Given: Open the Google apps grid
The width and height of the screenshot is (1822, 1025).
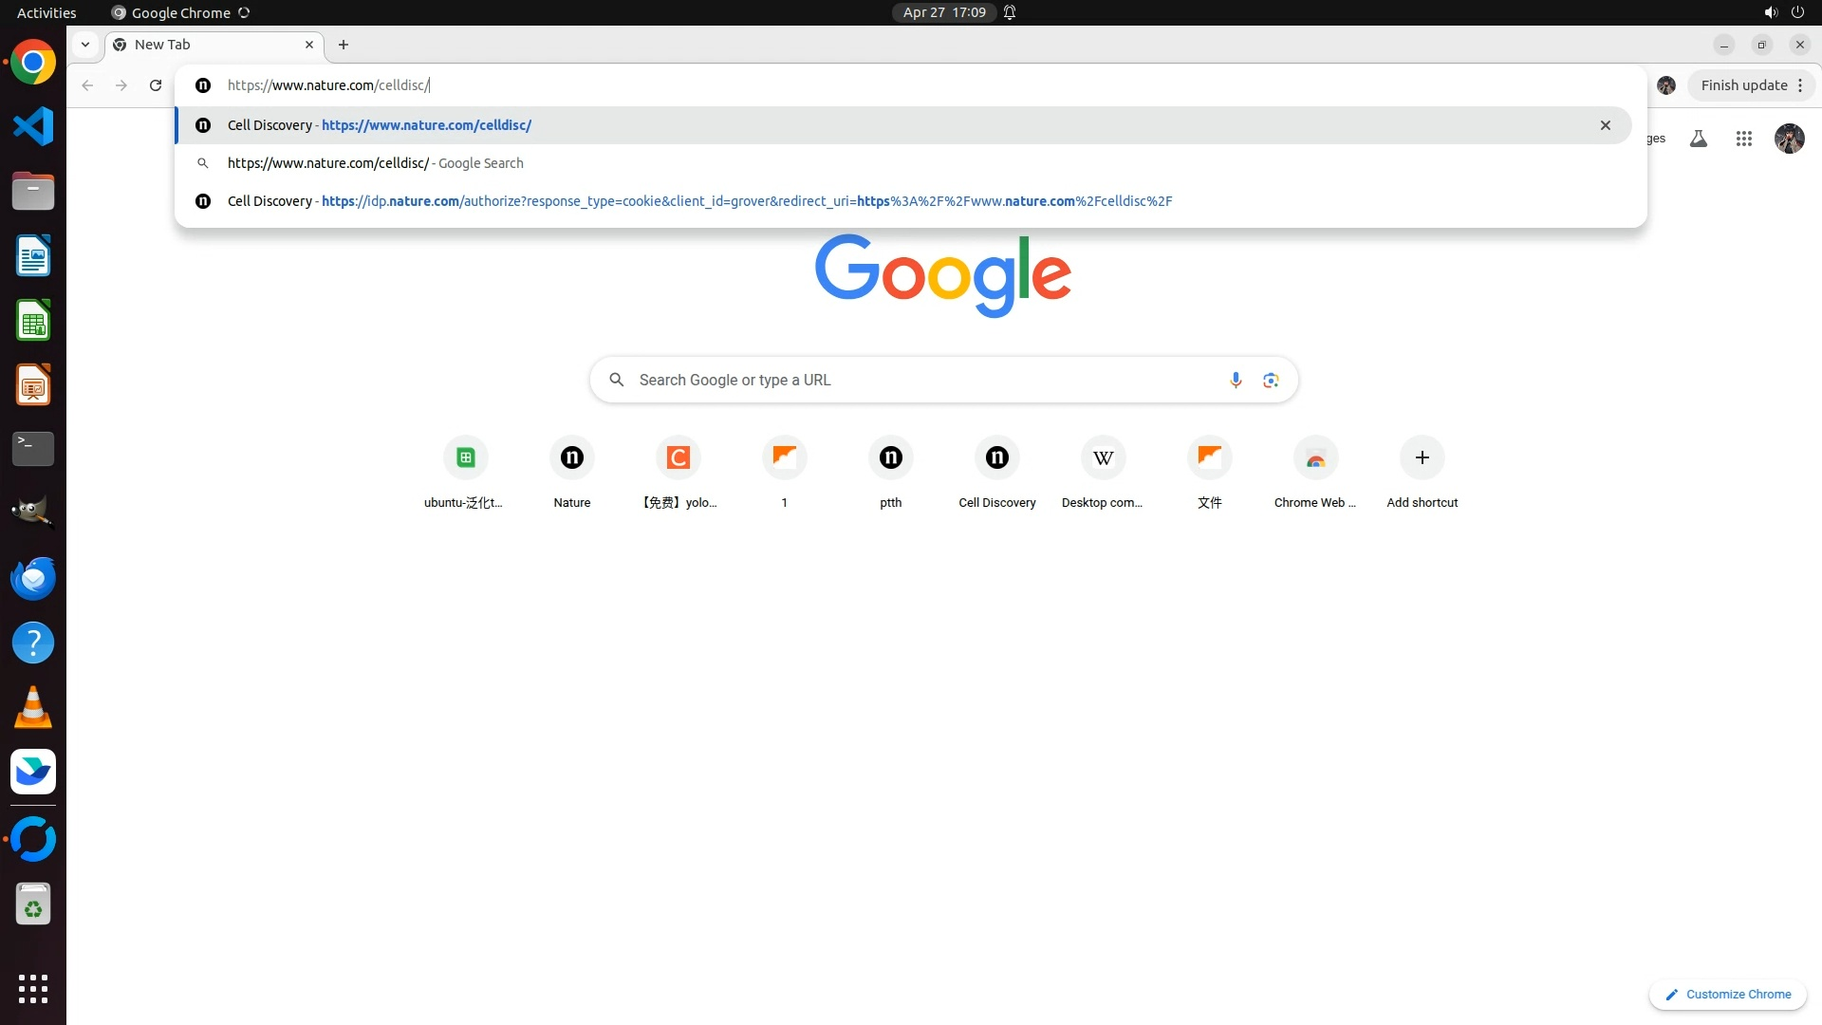Looking at the screenshot, I should 1743,140.
